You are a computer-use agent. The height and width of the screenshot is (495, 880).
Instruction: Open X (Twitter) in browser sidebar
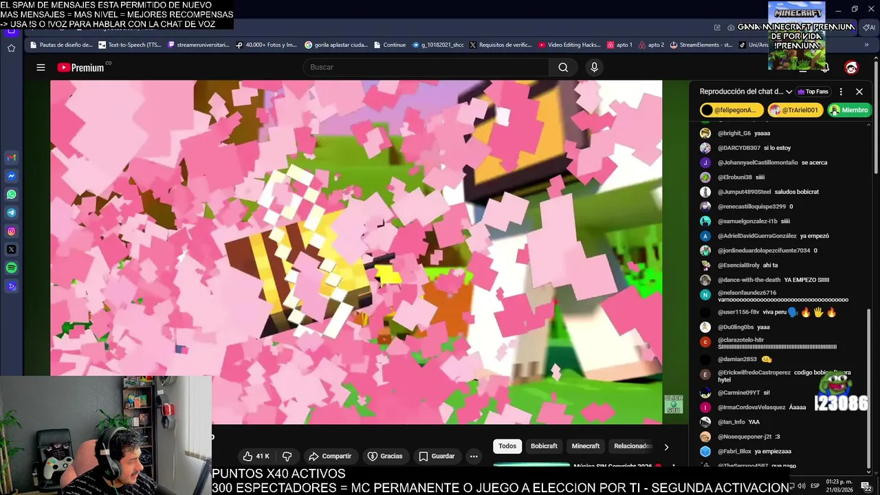click(x=11, y=250)
